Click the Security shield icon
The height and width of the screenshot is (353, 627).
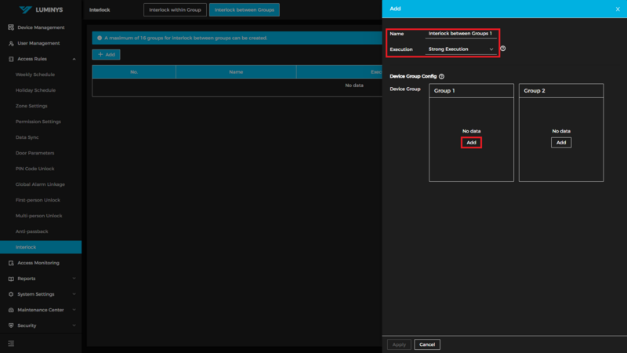(x=11, y=326)
